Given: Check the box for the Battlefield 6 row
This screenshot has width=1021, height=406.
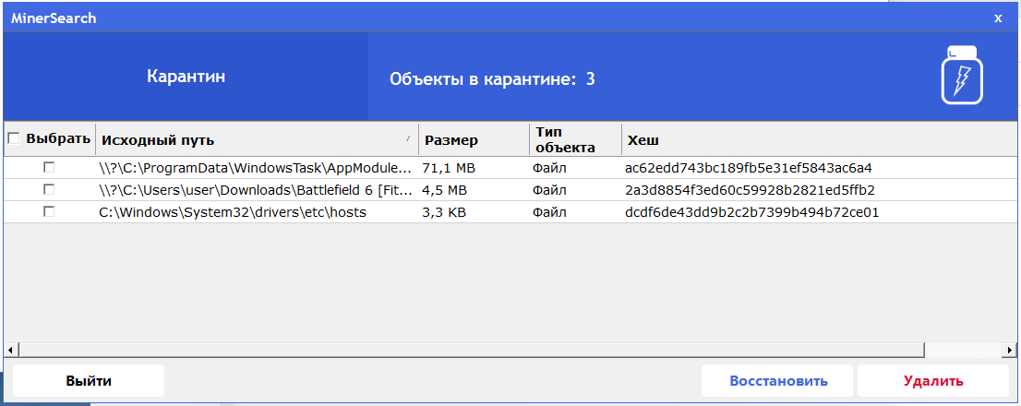Looking at the screenshot, I should click(x=49, y=189).
